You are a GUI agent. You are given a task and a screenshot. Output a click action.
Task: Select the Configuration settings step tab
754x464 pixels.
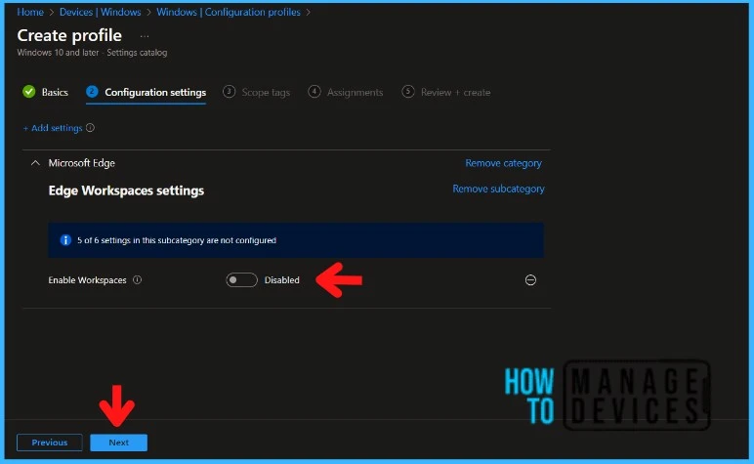(x=147, y=93)
